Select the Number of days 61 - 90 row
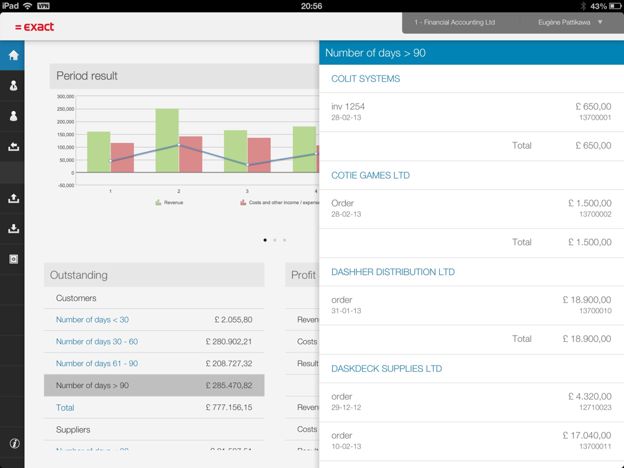 [x=97, y=364]
